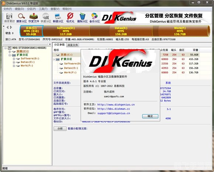
Task: Close the disk tree side panel
Action: click(50, 44)
